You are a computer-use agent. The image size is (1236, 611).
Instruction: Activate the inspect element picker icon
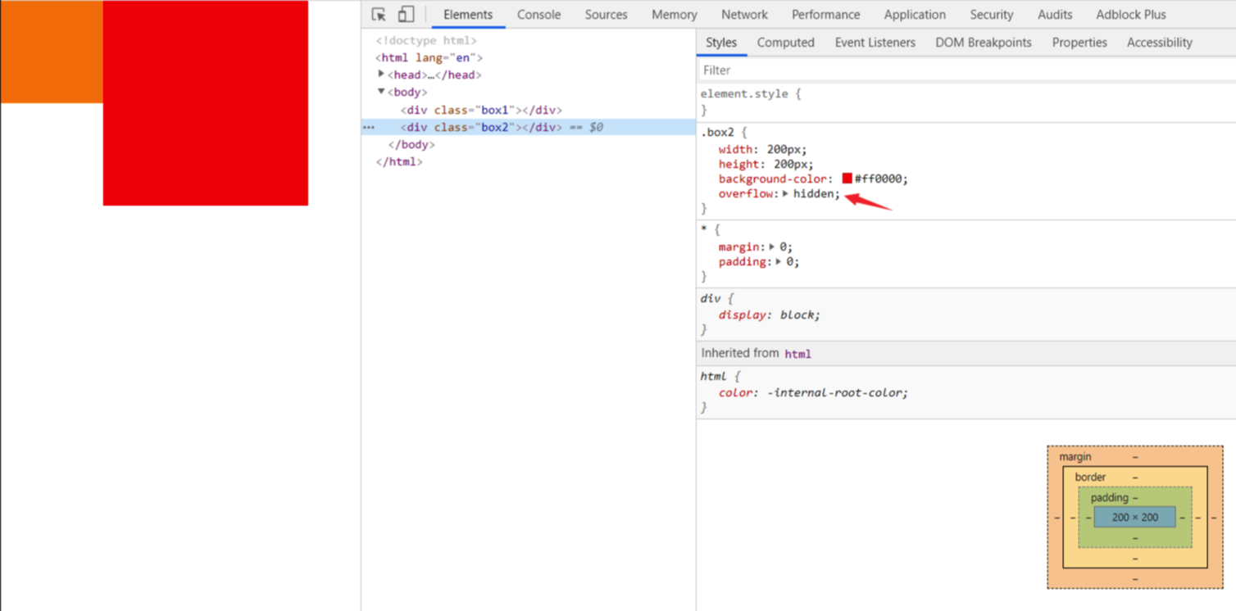coord(379,15)
